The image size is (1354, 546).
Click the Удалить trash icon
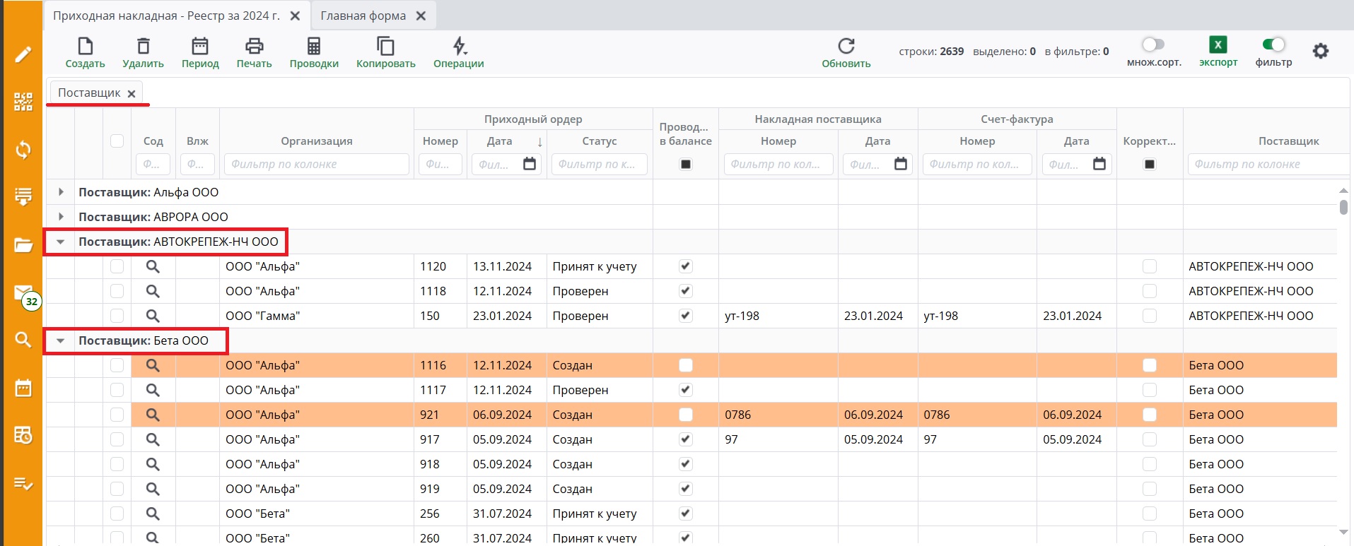tap(143, 47)
